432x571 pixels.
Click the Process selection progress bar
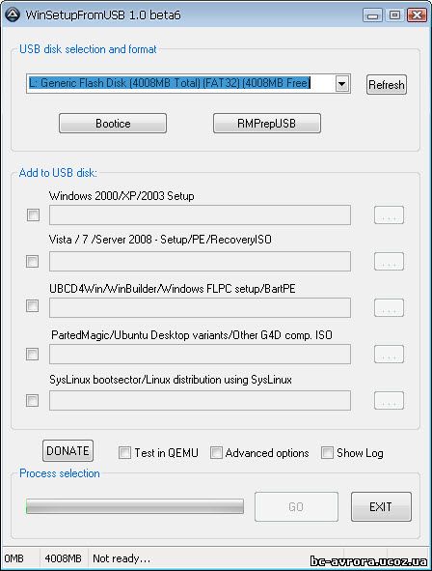[135, 506]
